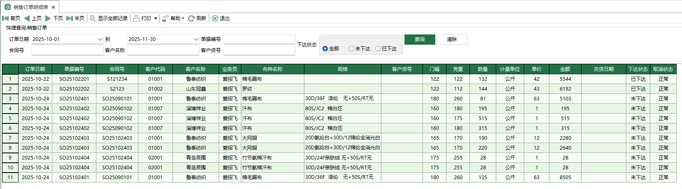Image resolution: width=682 pixels, height=189 pixels.
Task: Click the globe icon on 销售订单明细表 tab
Action: tap(7, 7)
